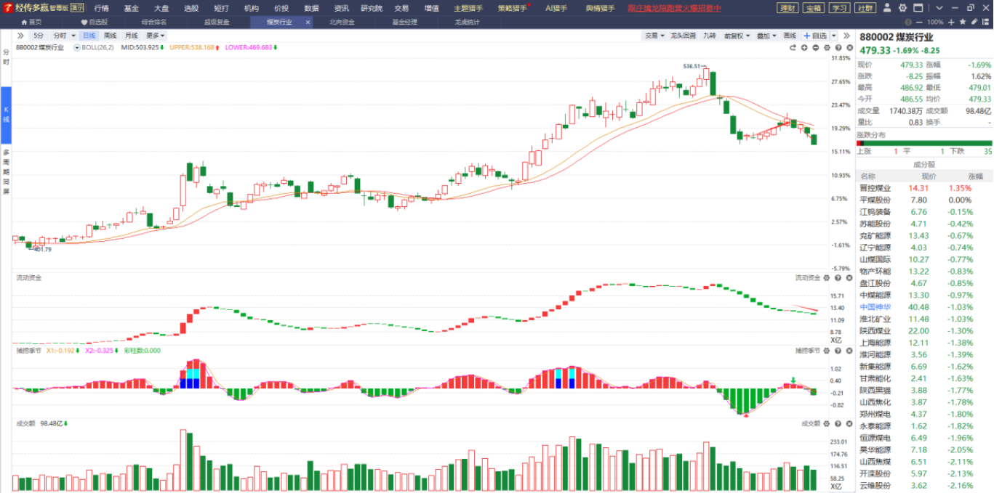Switch to the 综合排名 tab
This screenshot has width=994, height=493.
[153, 23]
